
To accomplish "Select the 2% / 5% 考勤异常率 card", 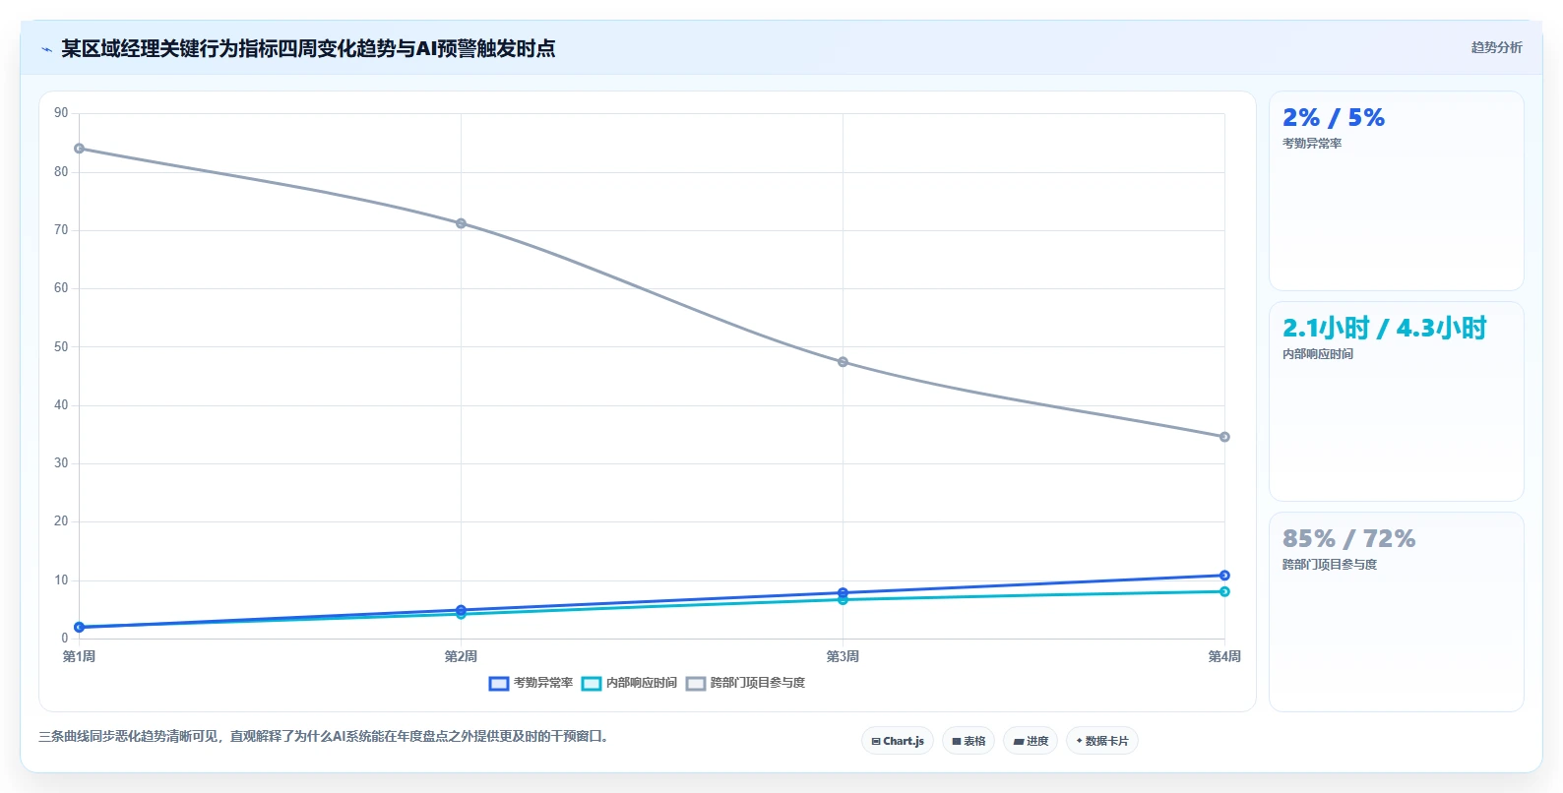I will [x=1396, y=191].
